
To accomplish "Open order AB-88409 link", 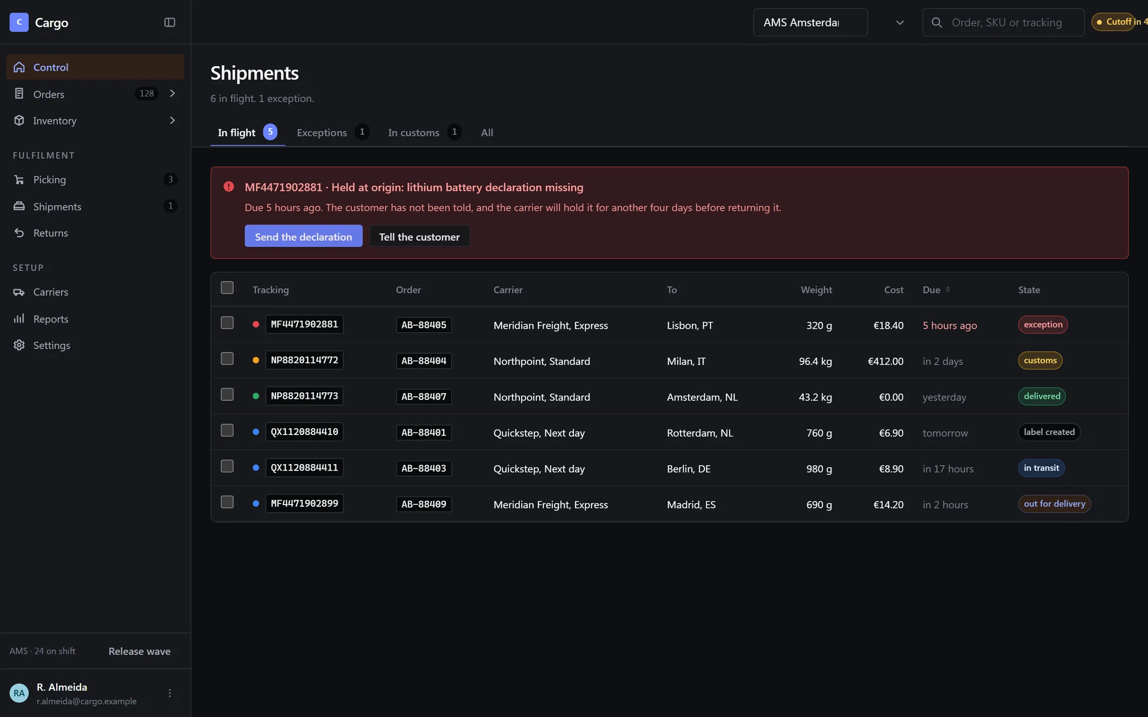I will pyautogui.click(x=424, y=504).
